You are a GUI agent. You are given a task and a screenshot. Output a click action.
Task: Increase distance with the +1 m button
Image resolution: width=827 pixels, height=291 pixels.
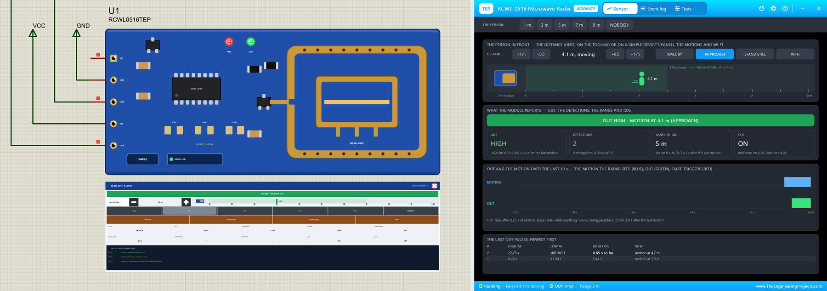[635, 54]
